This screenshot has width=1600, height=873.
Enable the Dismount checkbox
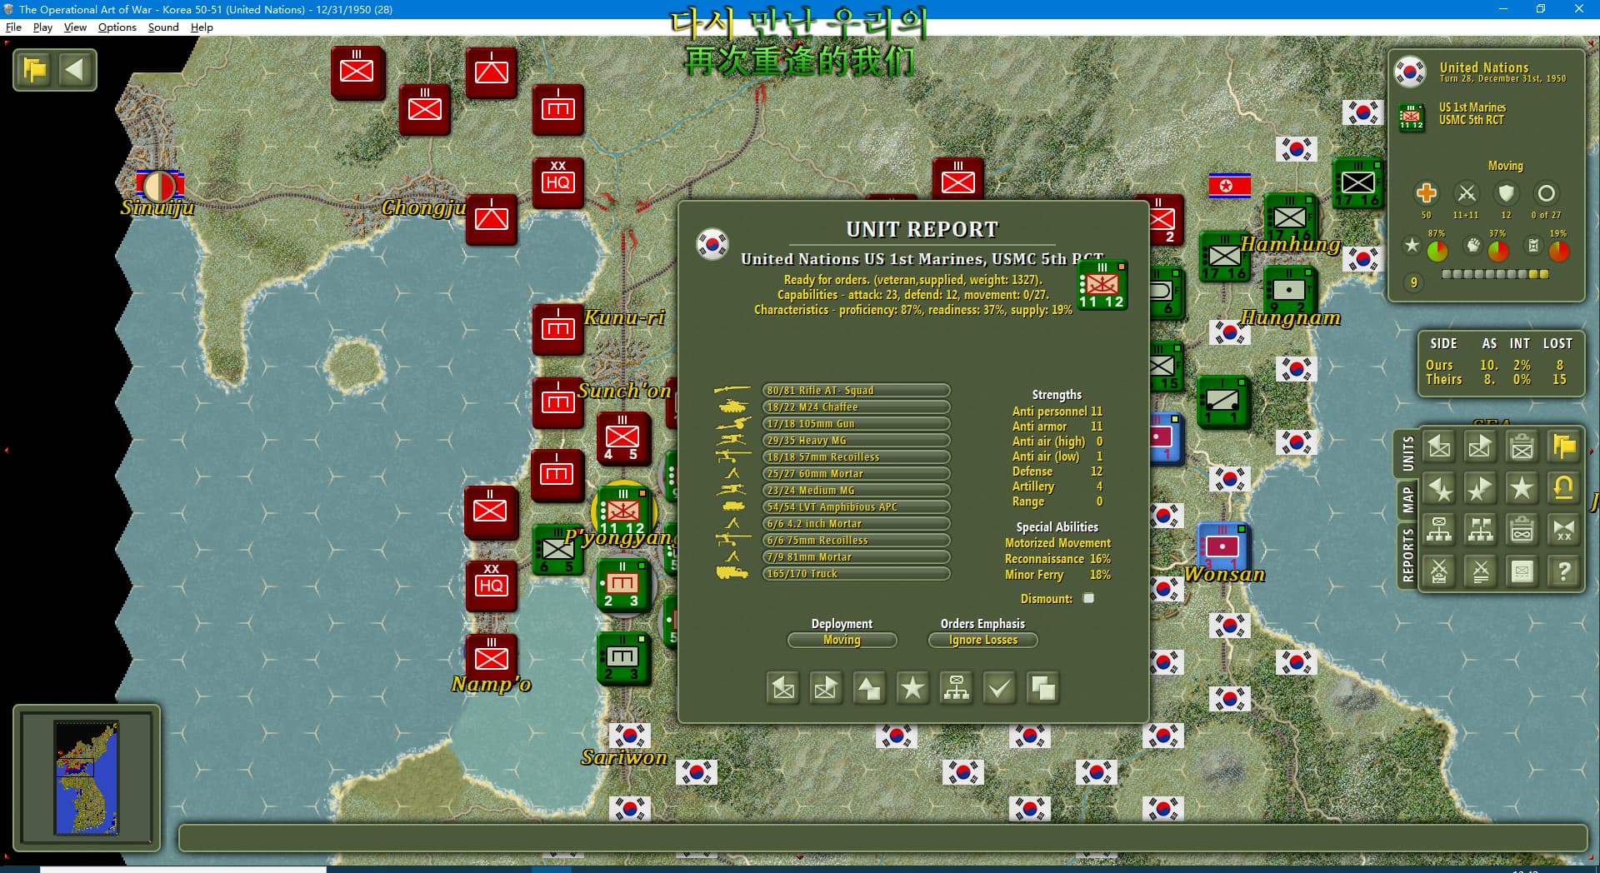(x=1087, y=598)
